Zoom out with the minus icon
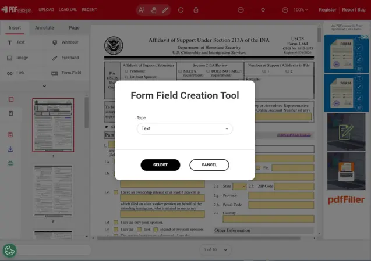 click(241, 10)
